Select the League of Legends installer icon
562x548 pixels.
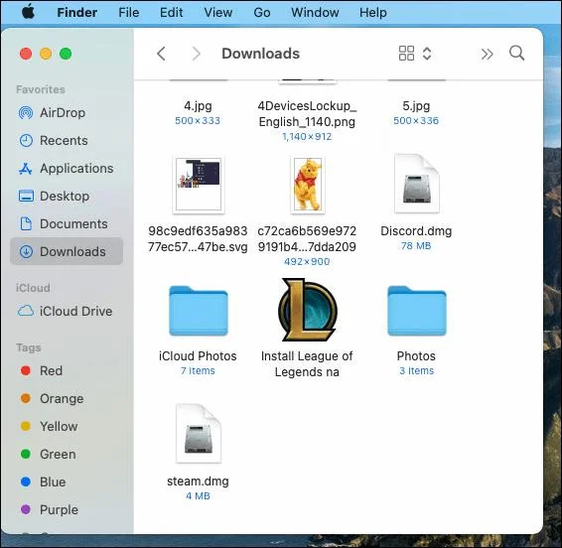(x=307, y=310)
